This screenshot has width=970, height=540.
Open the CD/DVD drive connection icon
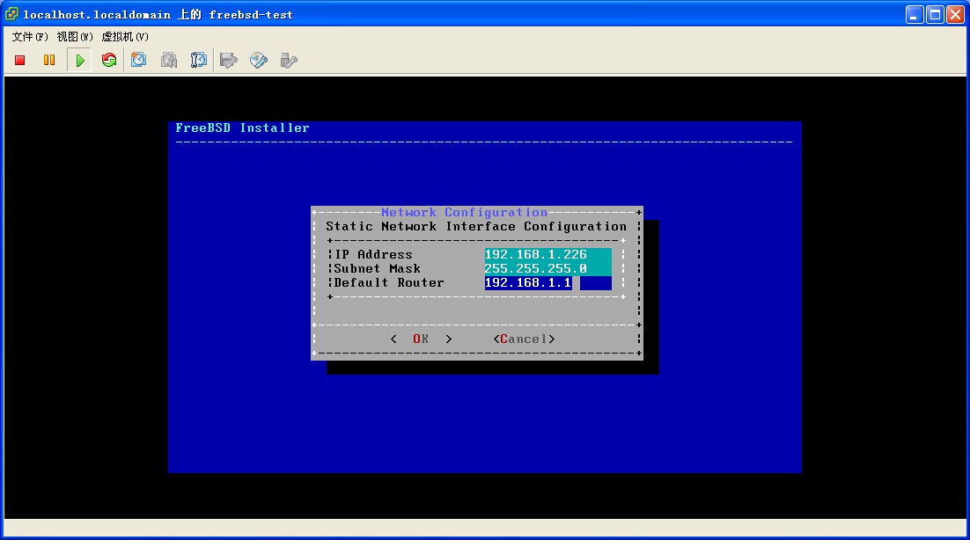click(259, 61)
